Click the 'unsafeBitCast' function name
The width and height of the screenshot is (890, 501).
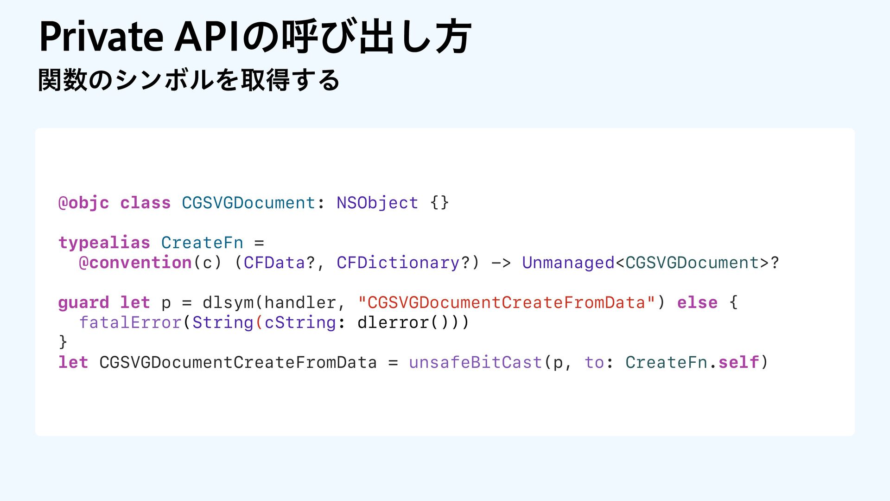pos(475,362)
